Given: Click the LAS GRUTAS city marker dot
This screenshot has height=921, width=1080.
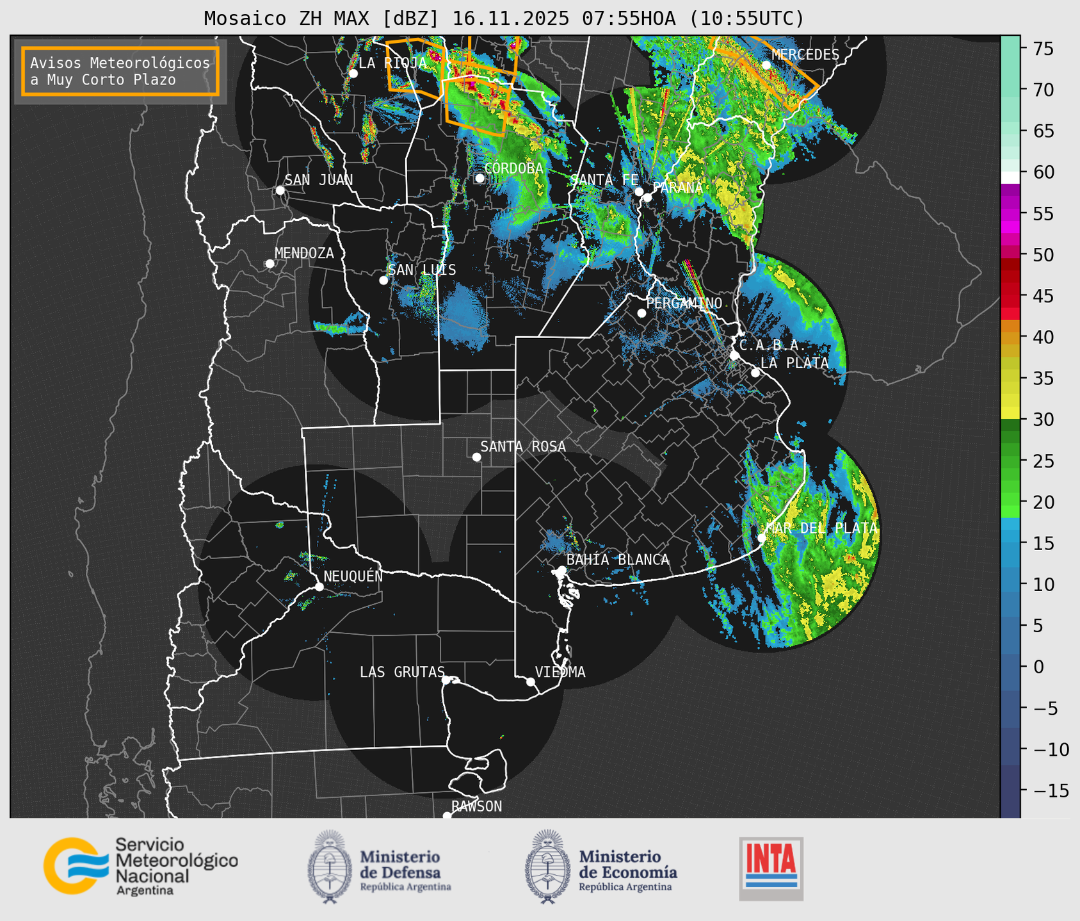Looking at the screenshot, I should coord(446,680).
